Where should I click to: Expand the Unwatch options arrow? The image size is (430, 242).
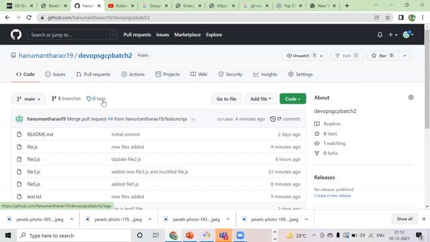pyautogui.click(x=322, y=56)
